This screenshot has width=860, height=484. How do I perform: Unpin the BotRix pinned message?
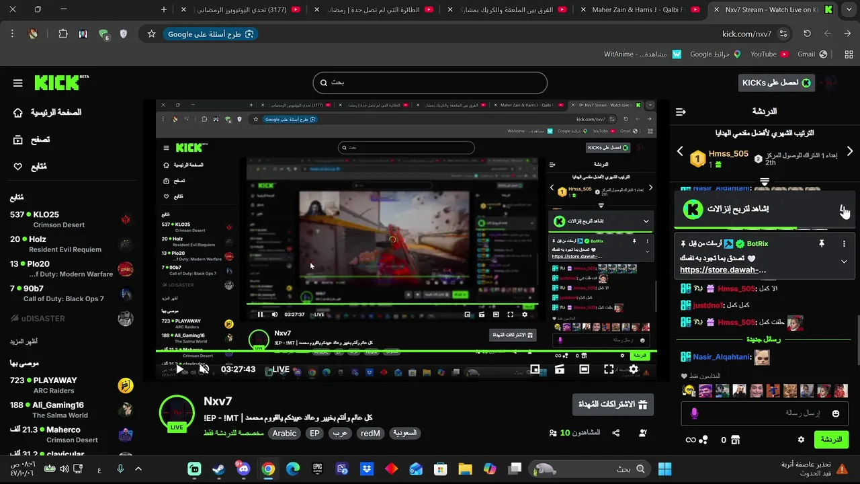click(821, 244)
